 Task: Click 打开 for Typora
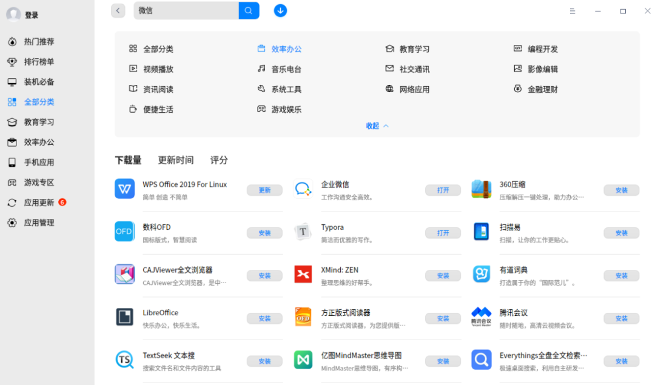click(443, 233)
